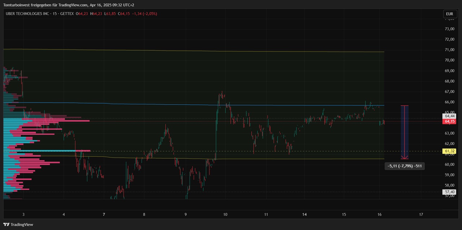Image resolution: width=462 pixels, height=230 pixels.
Task: Click the UBER TECHNOLOGIES INC symbol title
Action: [27, 14]
